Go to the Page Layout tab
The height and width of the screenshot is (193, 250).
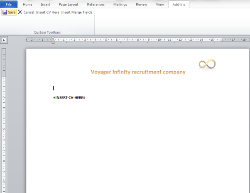[69, 4]
